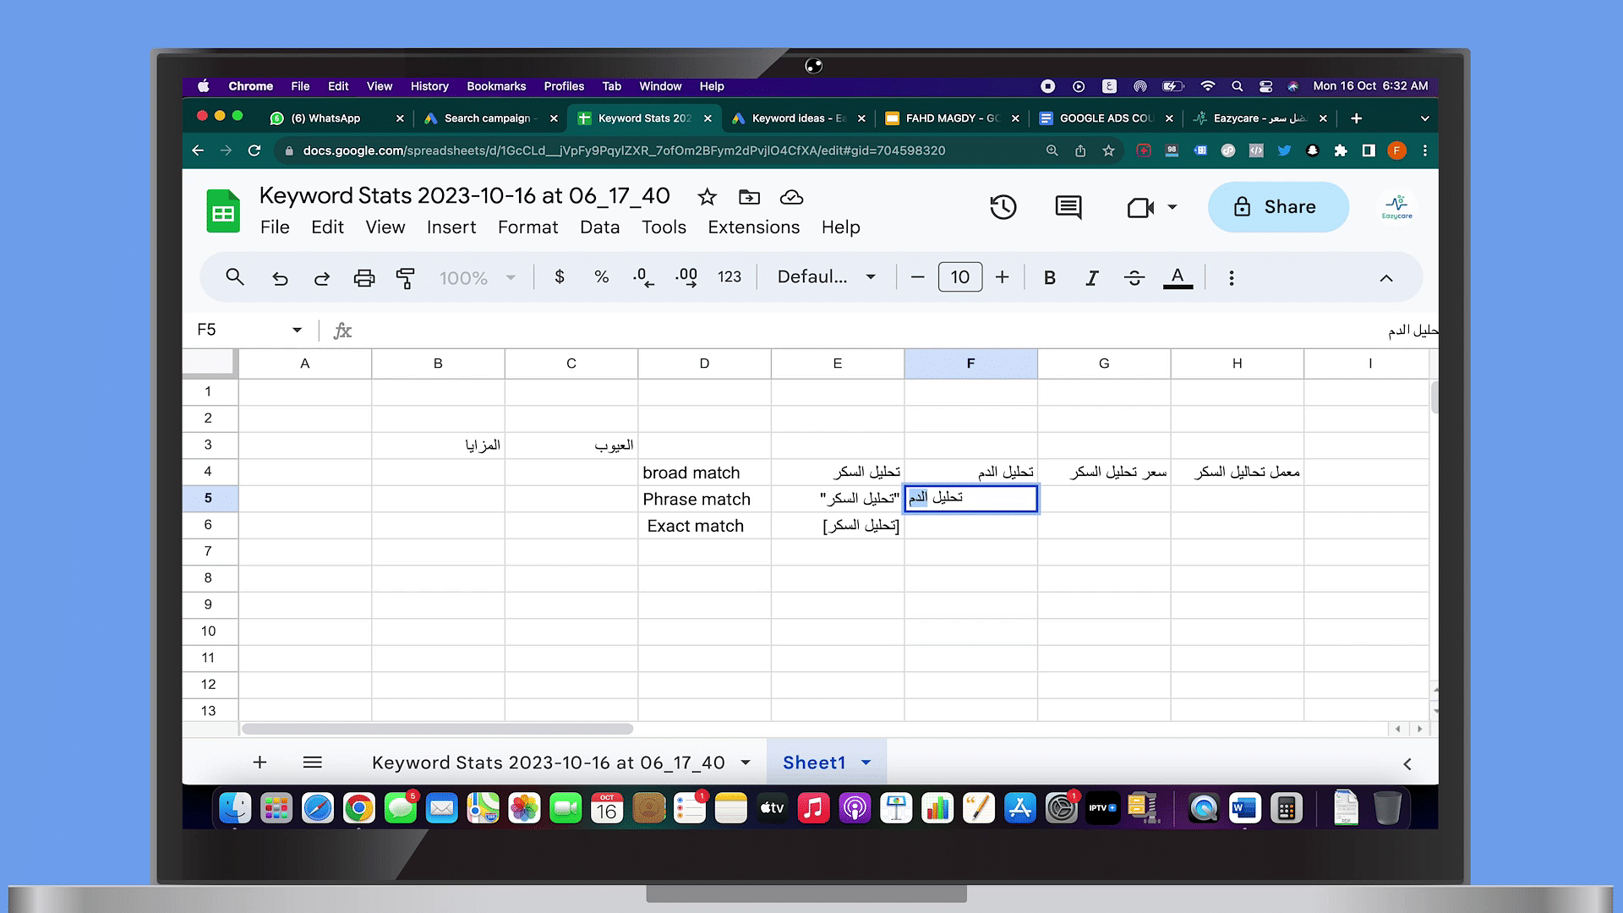
Task: Click the search menus magnifier icon
Action: click(235, 277)
